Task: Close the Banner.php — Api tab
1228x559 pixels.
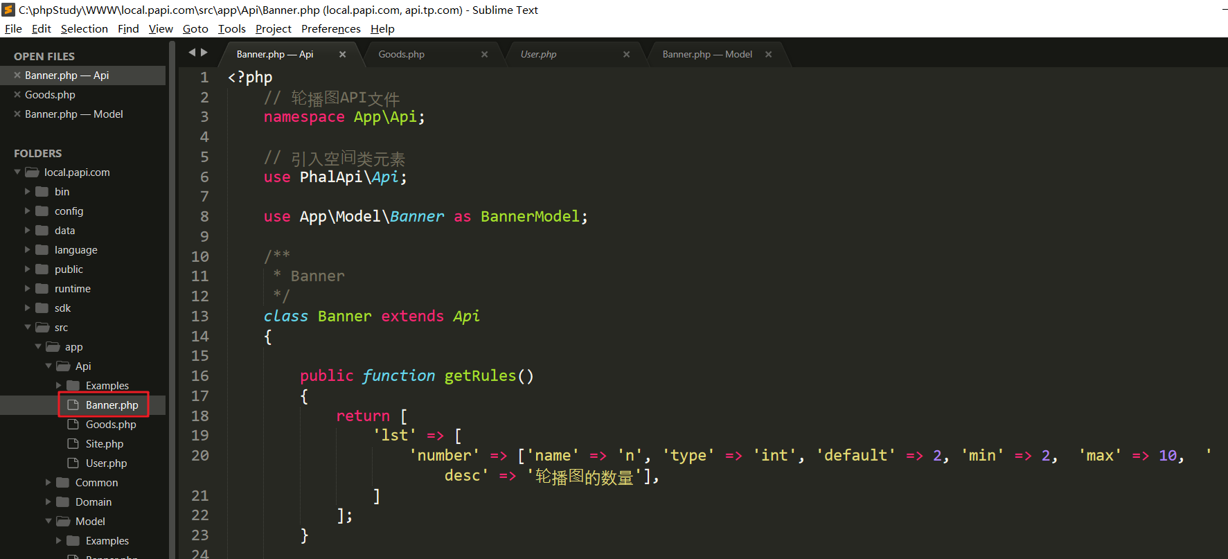Action: [342, 55]
